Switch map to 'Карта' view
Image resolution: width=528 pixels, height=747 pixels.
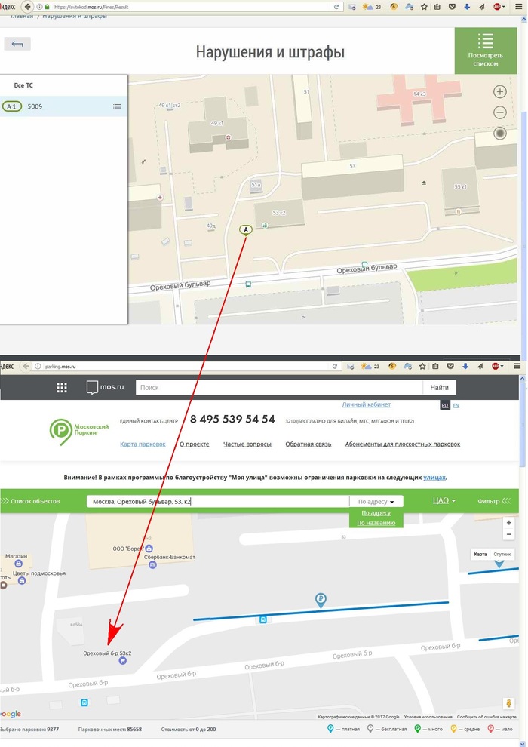[480, 555]
